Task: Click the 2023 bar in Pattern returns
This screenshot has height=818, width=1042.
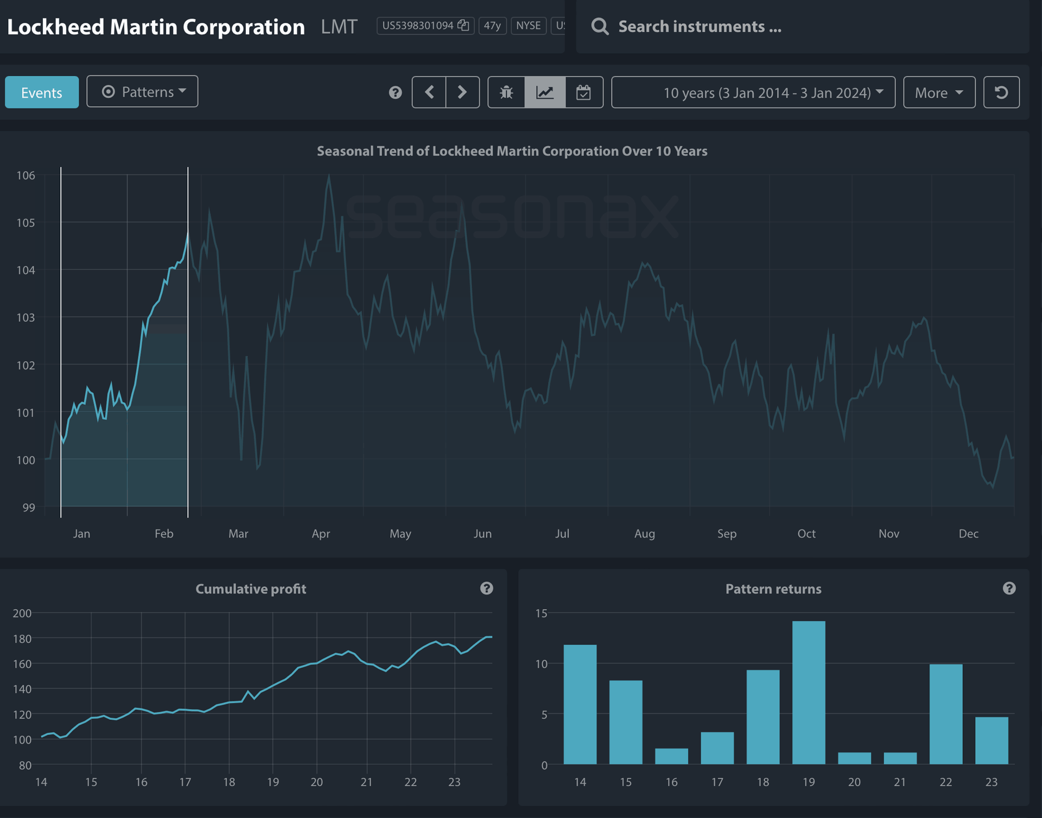Action: pyautogui.click(x=992, y=740)
